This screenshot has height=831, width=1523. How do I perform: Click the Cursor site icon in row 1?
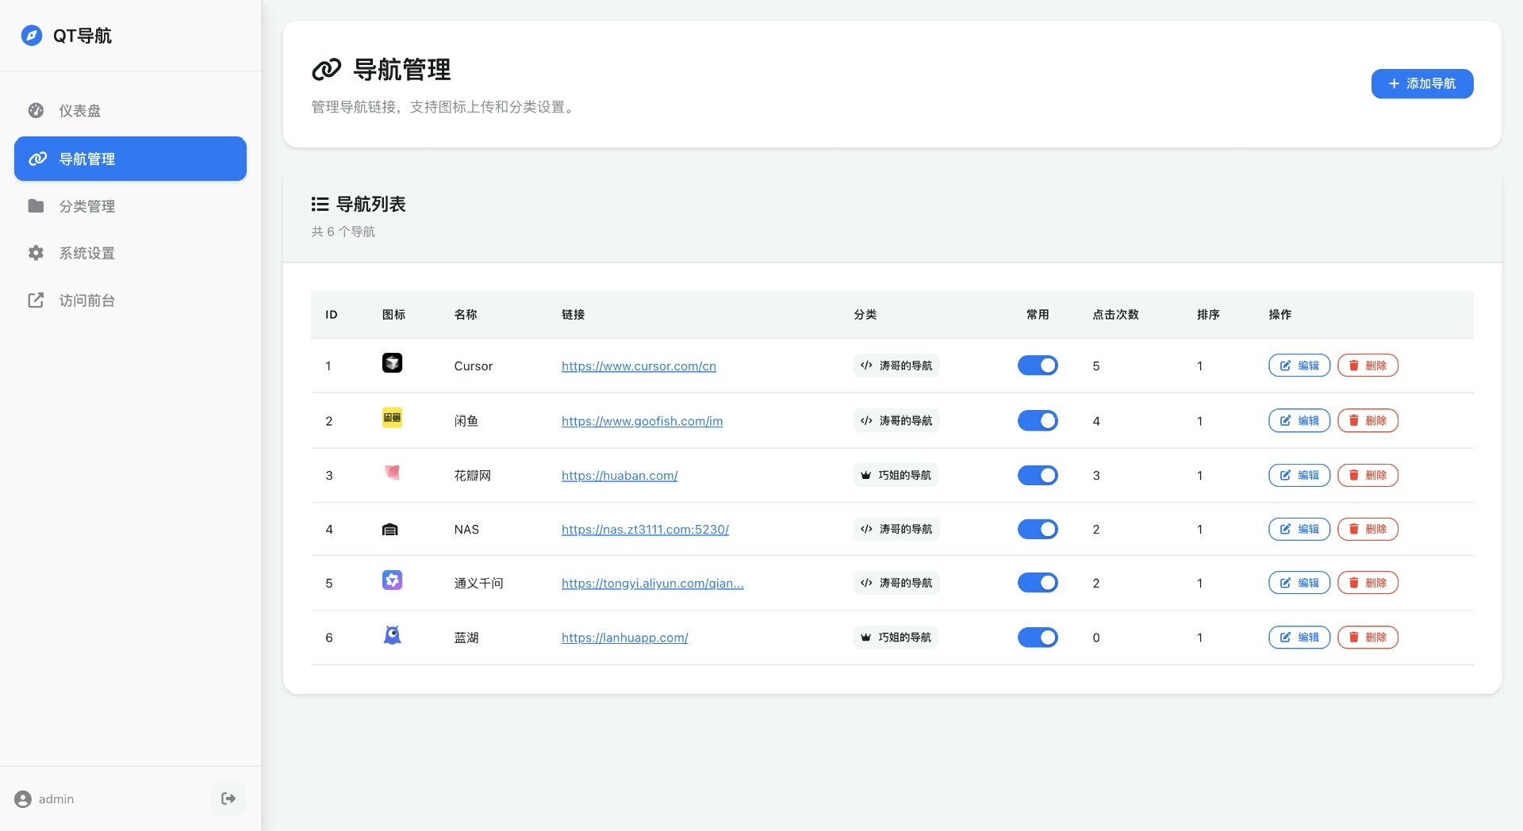click(392, 363)
